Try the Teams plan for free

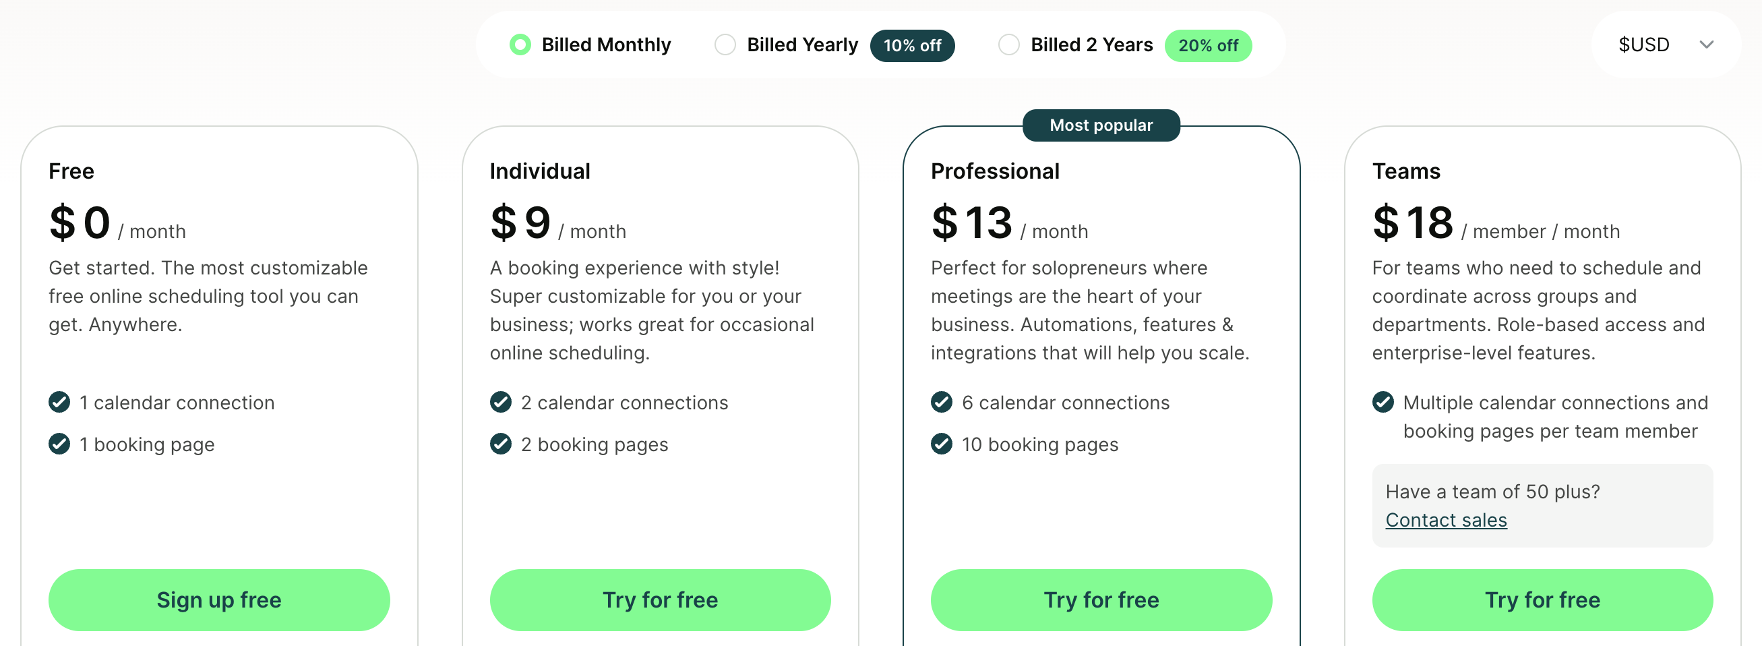tap(1542, 599)
